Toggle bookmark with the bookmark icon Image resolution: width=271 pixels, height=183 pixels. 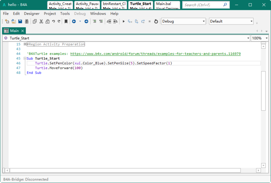[x=66, y=21]
